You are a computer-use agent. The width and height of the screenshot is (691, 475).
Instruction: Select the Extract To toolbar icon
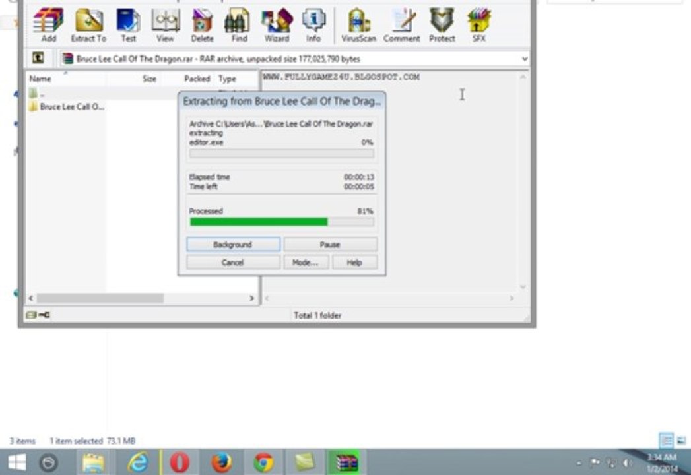tap(88, 25)
